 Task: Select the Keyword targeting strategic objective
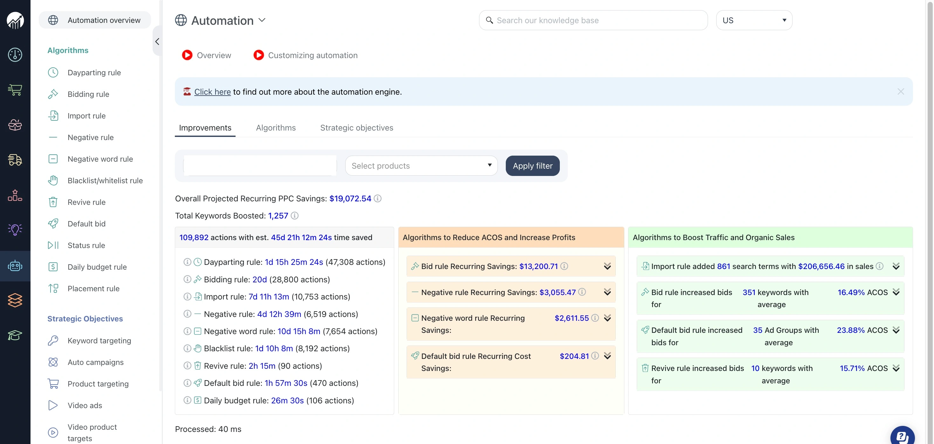click(99, 340)
